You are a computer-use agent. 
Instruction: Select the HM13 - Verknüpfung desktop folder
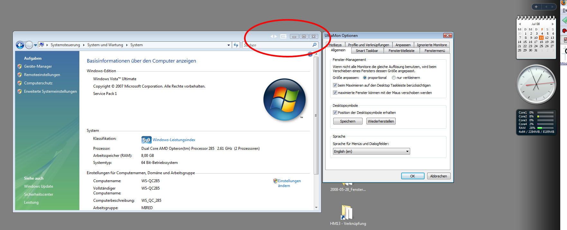point(348,215)
